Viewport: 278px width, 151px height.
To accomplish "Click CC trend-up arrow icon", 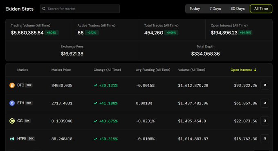I will (96, 121).
